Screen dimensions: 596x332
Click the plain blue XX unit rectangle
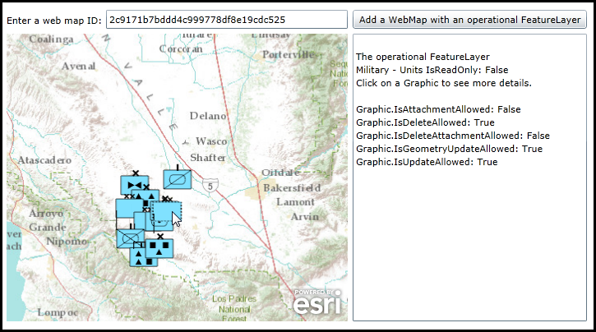[128, 208]
